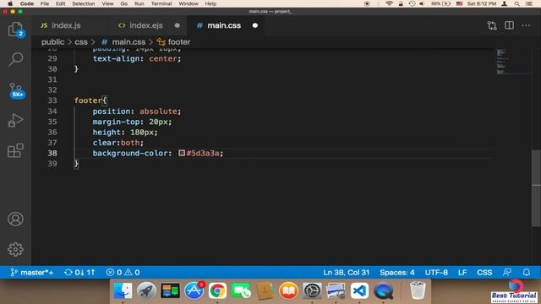The height and width of the screenshot is (304, 541).
Task: Open the Code application menu
Action: point(26,3)
